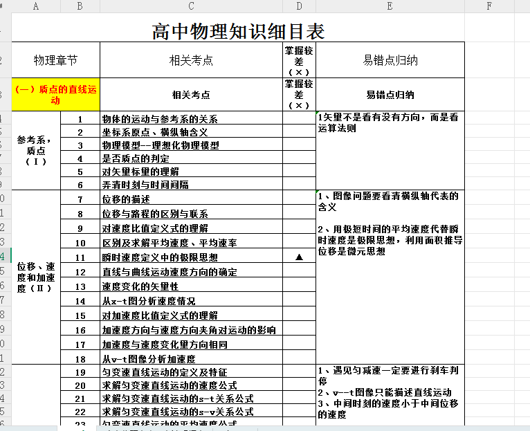The image size is (530, 431).
Task: Select column F header
Action: tap(489, 6)
